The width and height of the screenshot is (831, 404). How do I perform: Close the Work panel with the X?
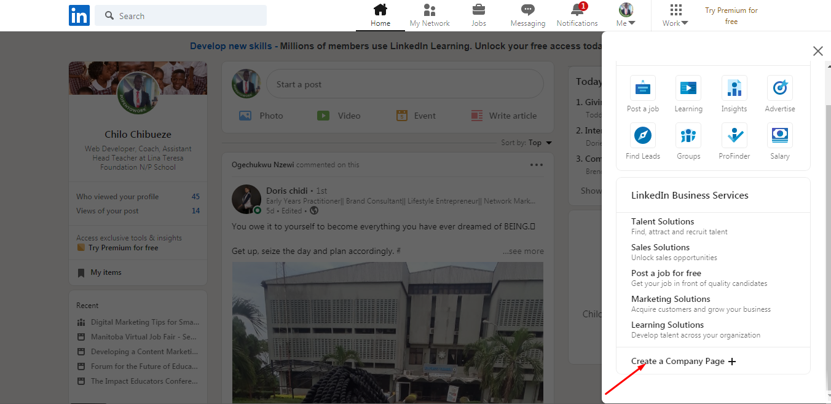[x=817, y=51]
